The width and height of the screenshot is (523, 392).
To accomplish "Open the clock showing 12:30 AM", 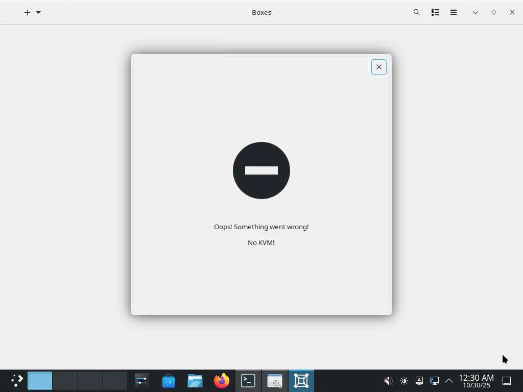I will pos(477,381).
